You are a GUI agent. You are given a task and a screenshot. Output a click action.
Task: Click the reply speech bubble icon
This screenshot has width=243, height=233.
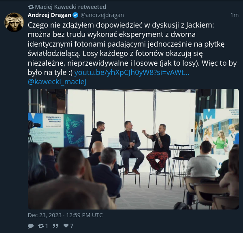click(x=31, y=226)
